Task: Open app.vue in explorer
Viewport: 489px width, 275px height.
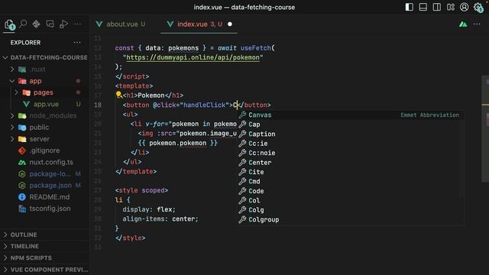Action: [46, 104]
